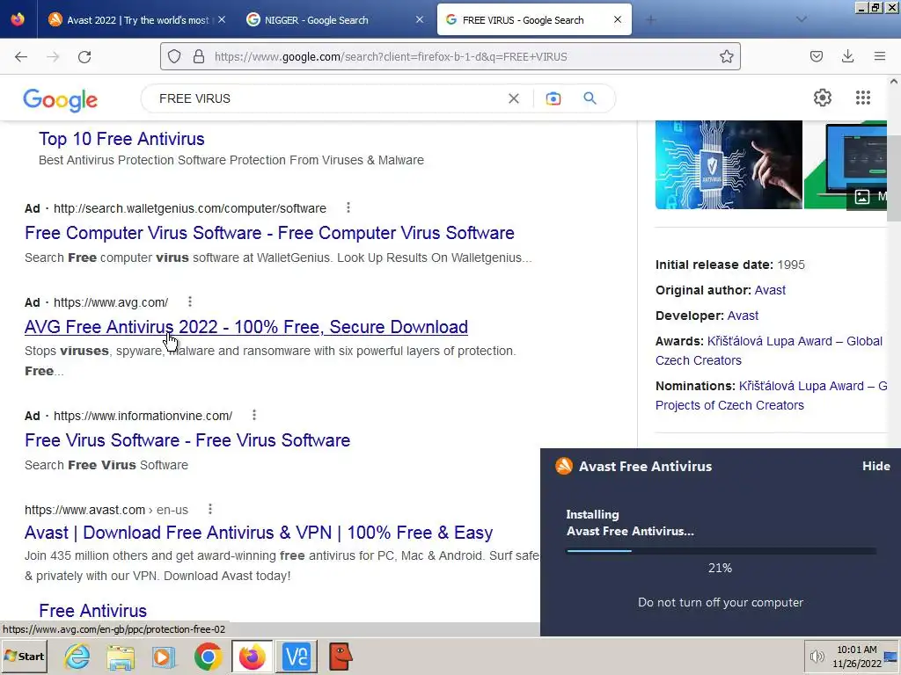Screen dimensions: 901x675
Task: Open Google quick settings gear
Action: point(823,98)
